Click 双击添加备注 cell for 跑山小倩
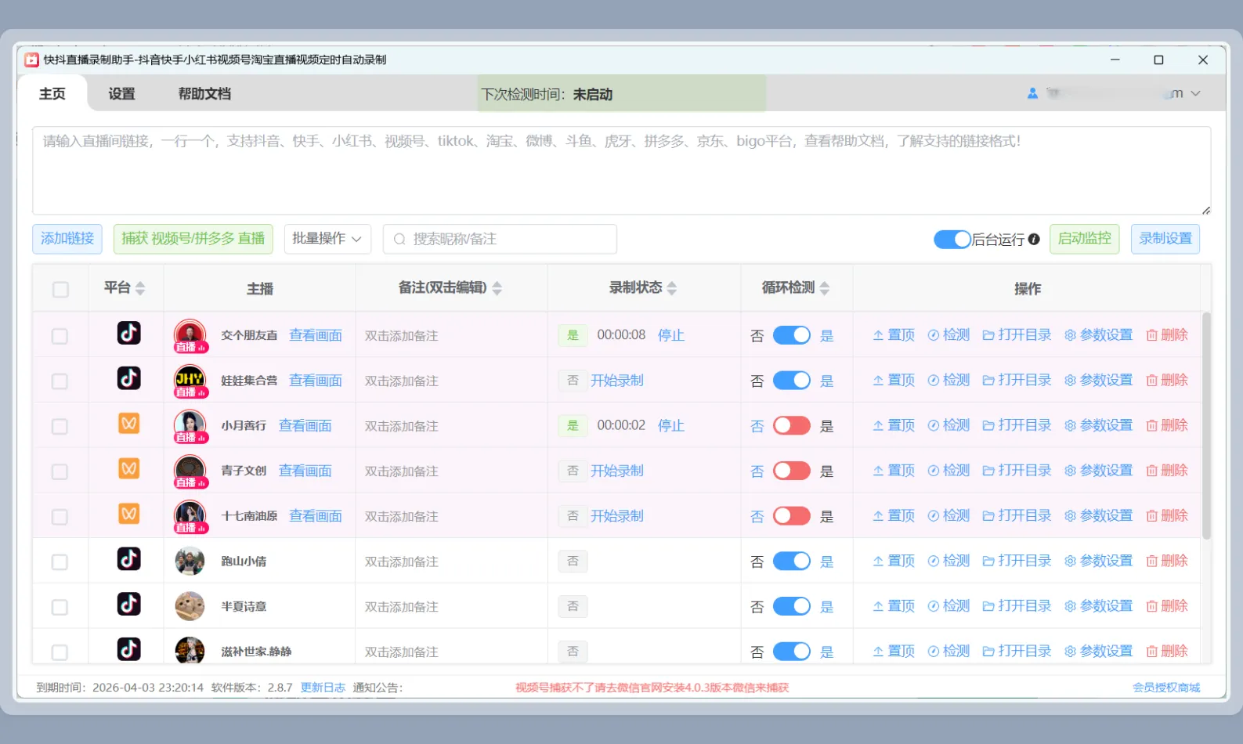 point(451,562)
